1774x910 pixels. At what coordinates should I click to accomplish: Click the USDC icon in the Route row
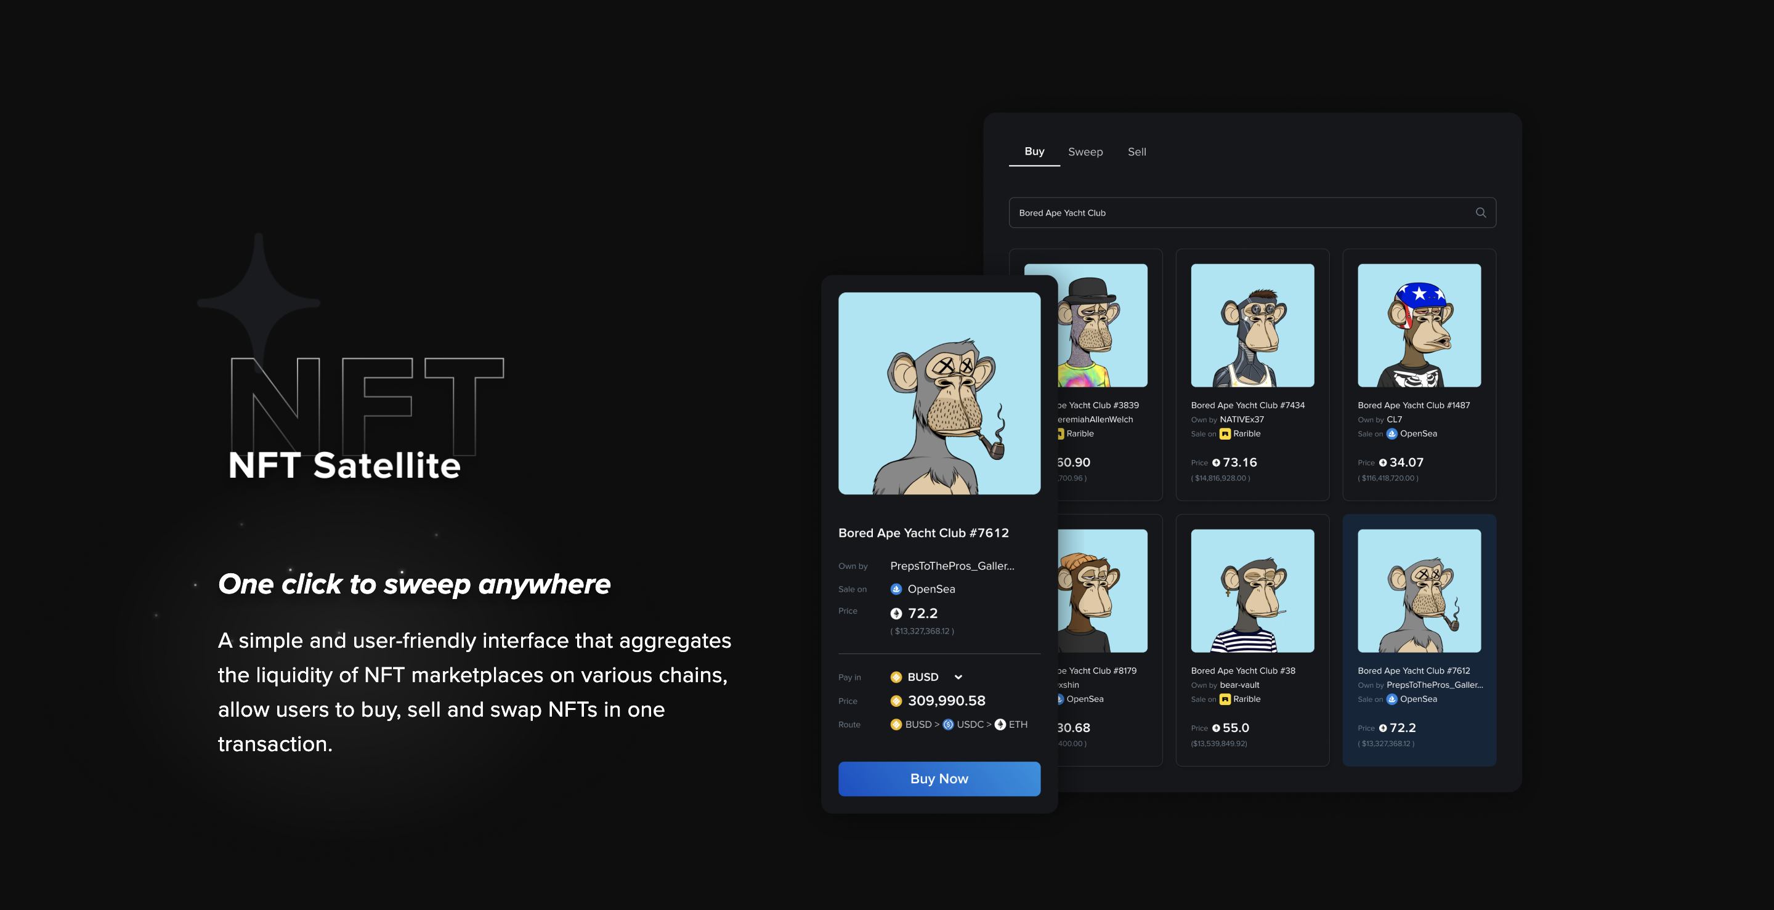(949, 724)
